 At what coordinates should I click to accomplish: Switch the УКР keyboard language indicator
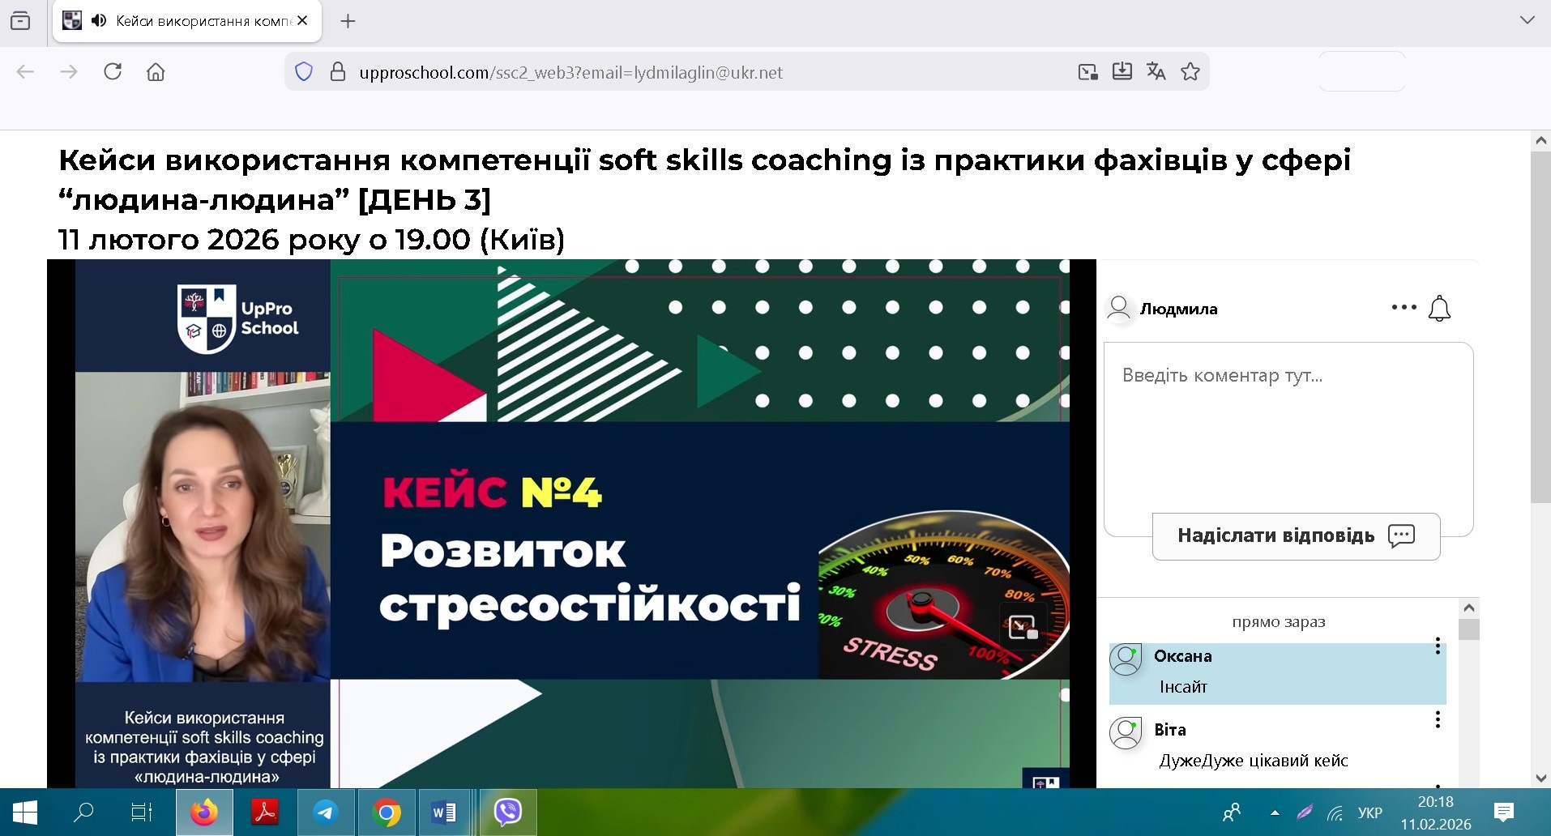tap(1369, 813)
